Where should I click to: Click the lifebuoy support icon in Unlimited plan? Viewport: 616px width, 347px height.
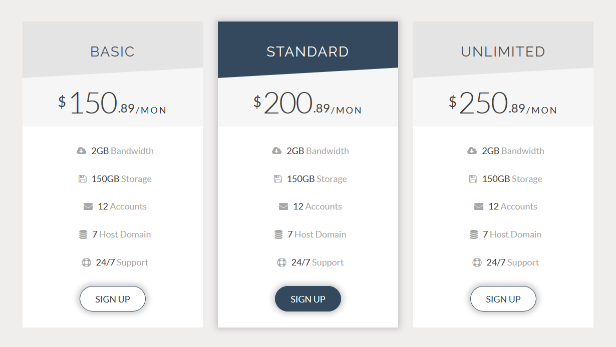pos(477,262)
